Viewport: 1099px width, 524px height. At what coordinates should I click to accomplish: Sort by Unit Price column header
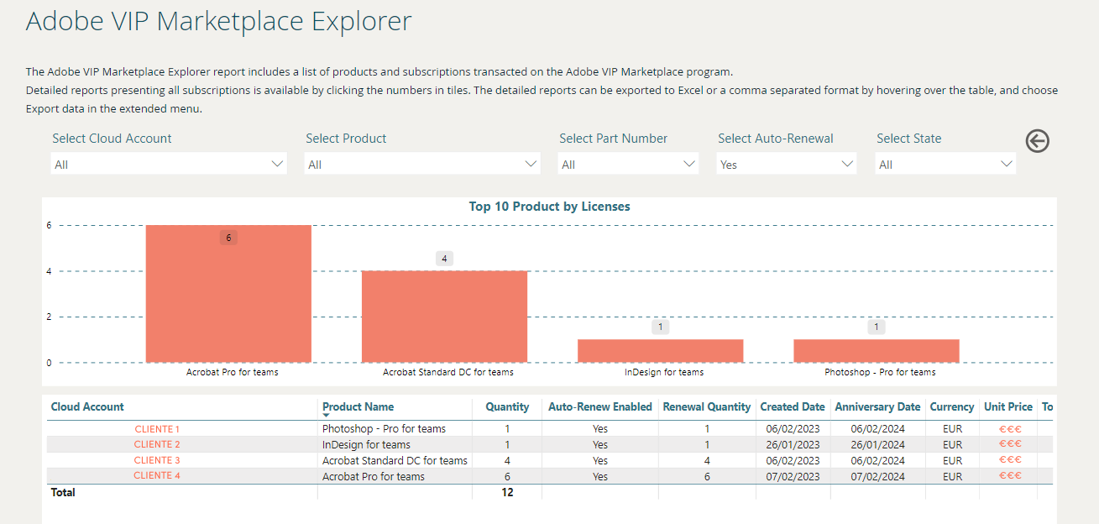(1008, 406)
